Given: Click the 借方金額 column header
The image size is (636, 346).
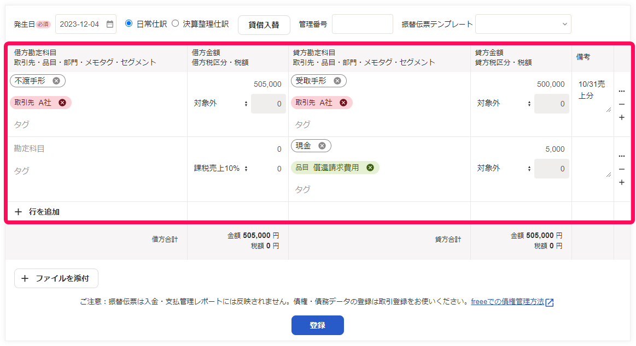Looking at the screenshot, I should coord(206,52).
